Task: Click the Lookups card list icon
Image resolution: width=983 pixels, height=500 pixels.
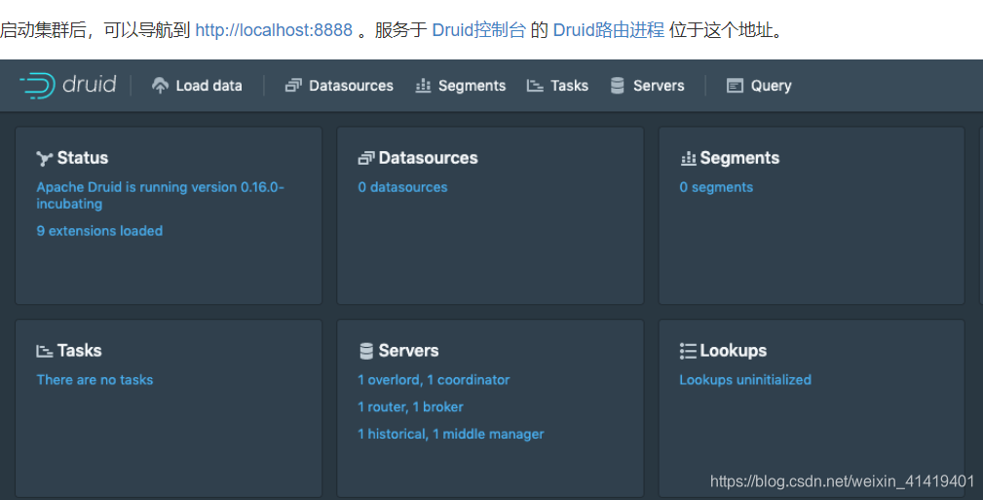Action: click(688, 351)
